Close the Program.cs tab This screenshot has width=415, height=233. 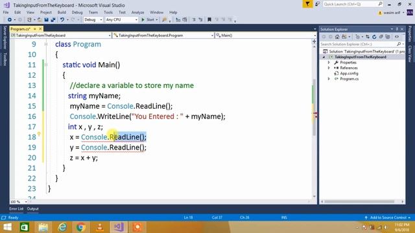[40, 28]
